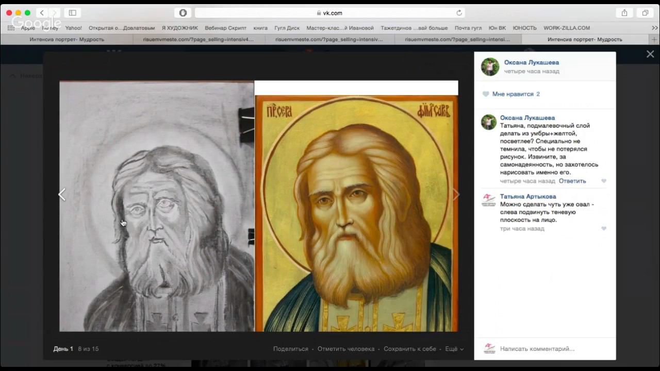Click the displayed icon drawing photo
660x371 pixels.
[x=259, y=206]
